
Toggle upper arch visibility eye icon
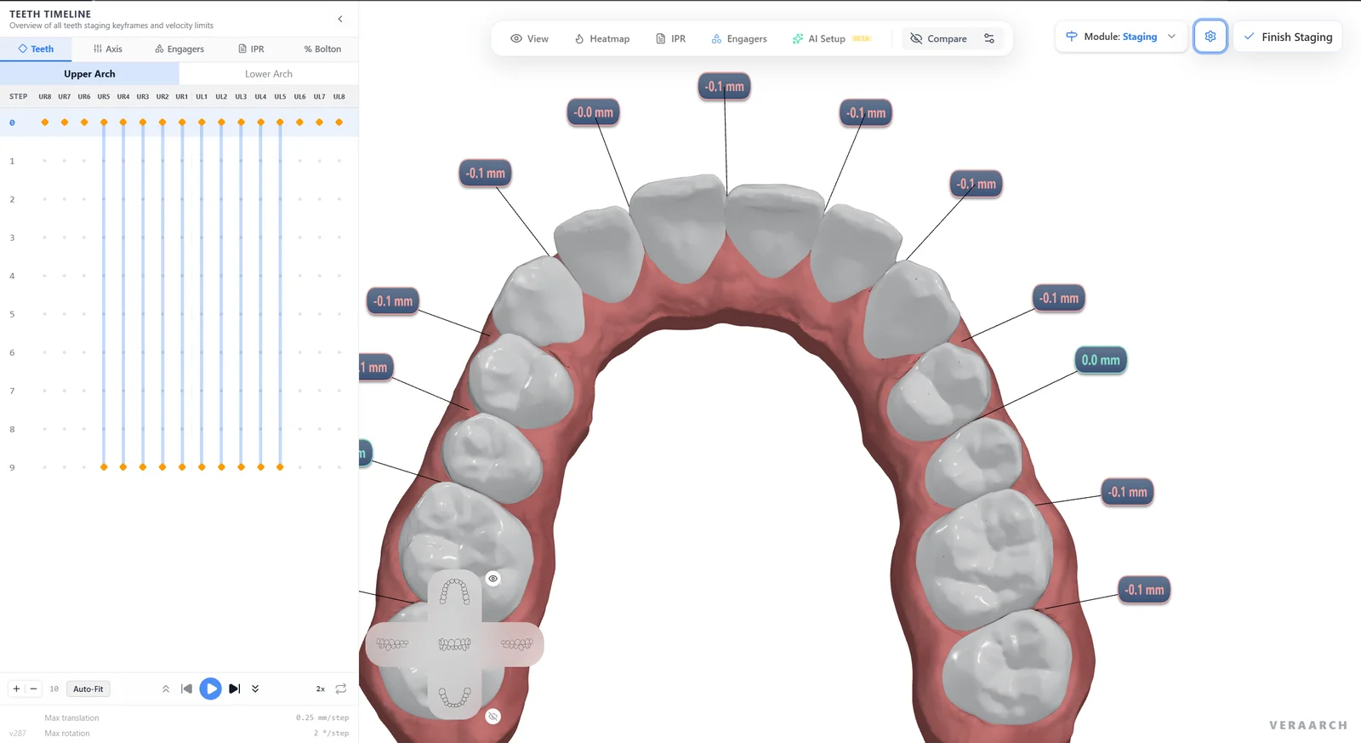(493, 579)
